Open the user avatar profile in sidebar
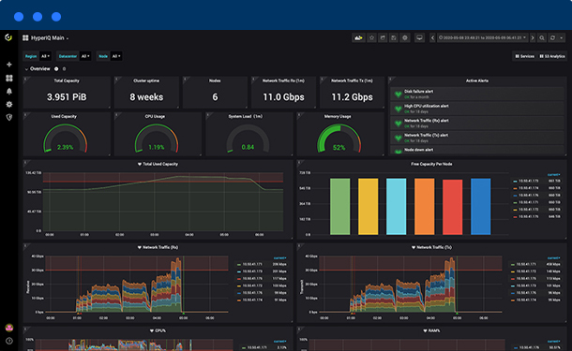Screen dimensions: 572x351 (x=9, y=328)
